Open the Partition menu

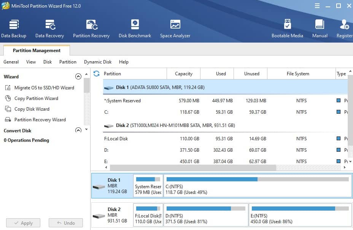point(68,62)
